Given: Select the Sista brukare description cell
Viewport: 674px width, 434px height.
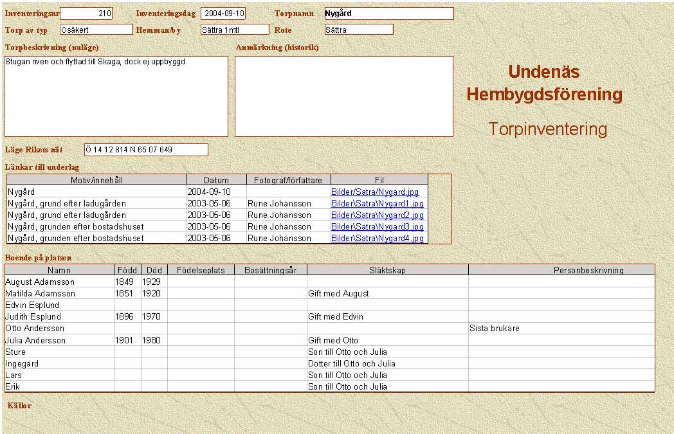Looking at the screenshot, I should pyautogui.click(x=561, y=328).
